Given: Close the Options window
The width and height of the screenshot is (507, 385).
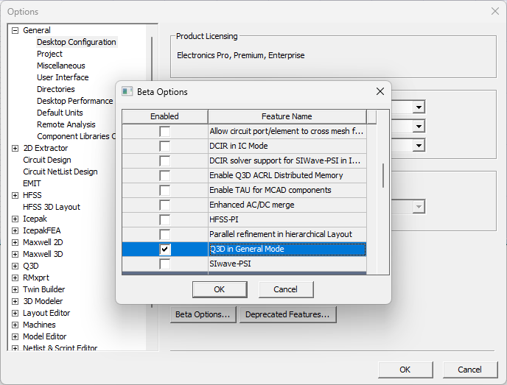Looking at the screenshot, I should [495, 11].
